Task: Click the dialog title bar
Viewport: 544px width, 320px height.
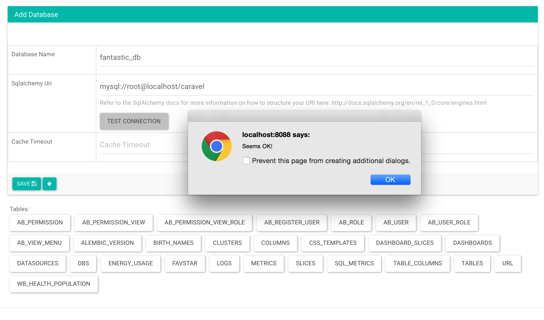Action: pyautogui.click(x=305, y=116)
